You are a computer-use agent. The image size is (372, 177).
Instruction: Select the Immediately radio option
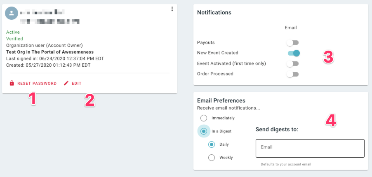tap(204, 118)
